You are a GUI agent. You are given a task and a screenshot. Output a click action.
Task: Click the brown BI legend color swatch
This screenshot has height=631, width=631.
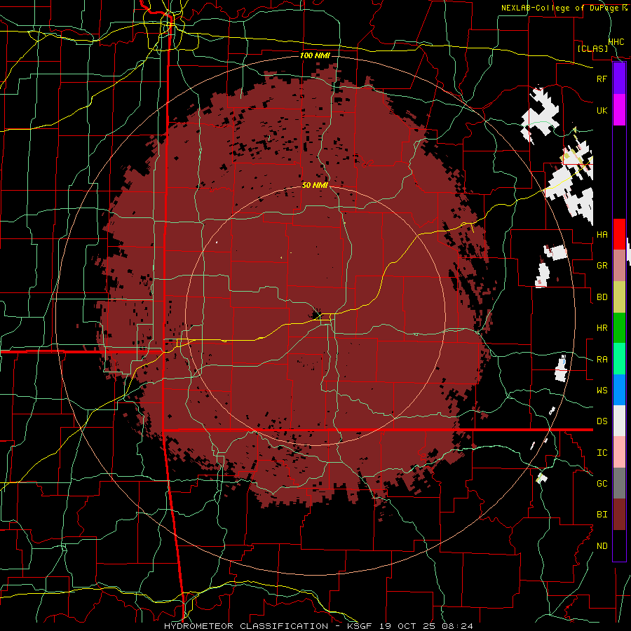point(619,515)
